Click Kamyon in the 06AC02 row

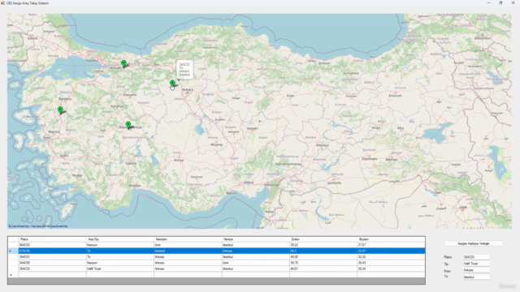120,245
